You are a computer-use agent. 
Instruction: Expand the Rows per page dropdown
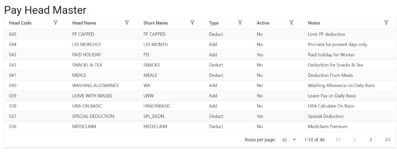289,140
